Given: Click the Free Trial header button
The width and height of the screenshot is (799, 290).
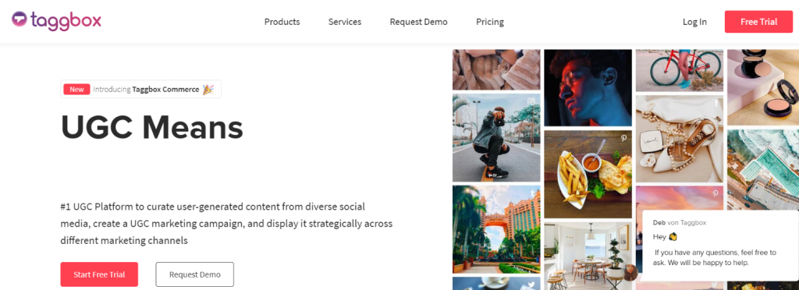Looking at the screenshot, I should pyautogui.click(x=758, y=22).
